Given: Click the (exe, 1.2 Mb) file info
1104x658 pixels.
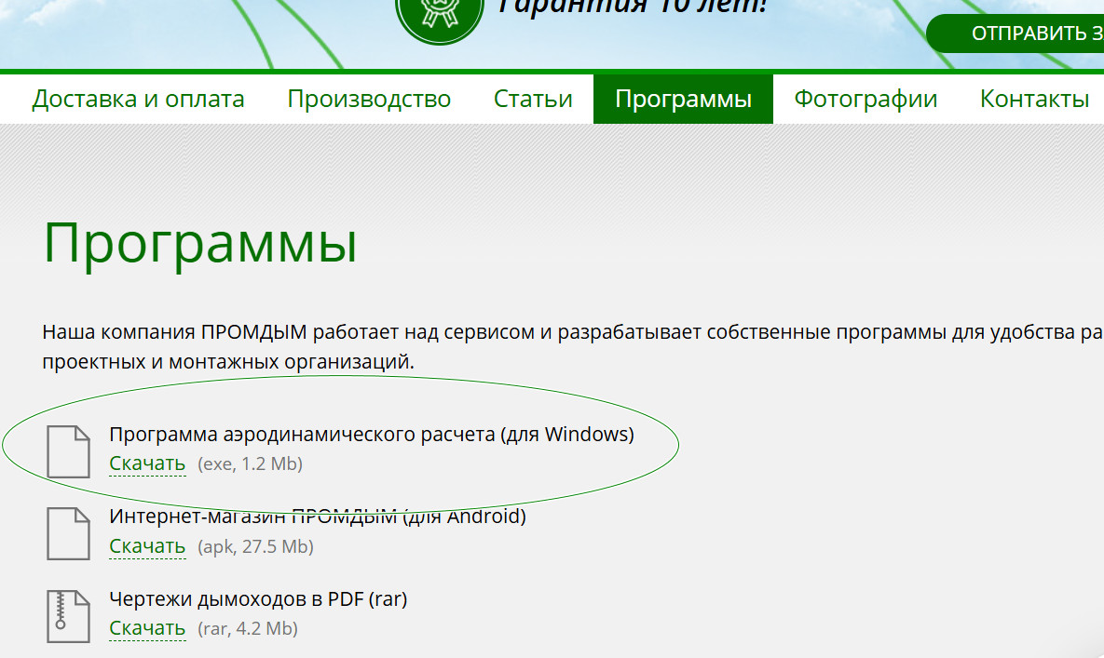Looking at the screenshot, I should 250,463.
